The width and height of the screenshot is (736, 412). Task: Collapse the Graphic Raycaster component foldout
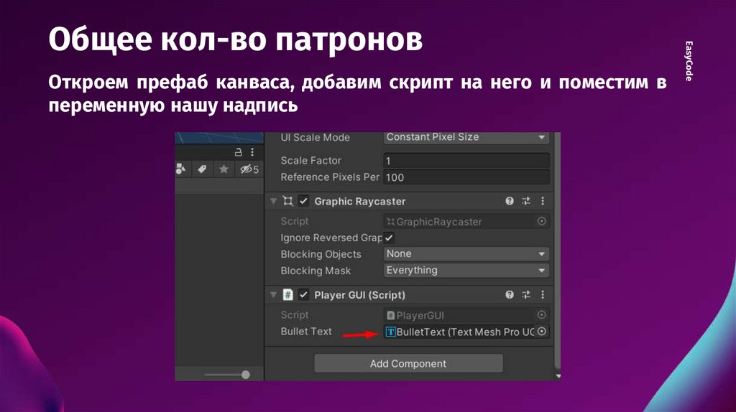pyautogui.click(x=273, y=201)
